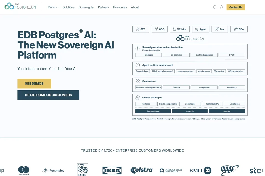Click the Agent runtime environment icon

pyautogui.click(x=137, y=65)
